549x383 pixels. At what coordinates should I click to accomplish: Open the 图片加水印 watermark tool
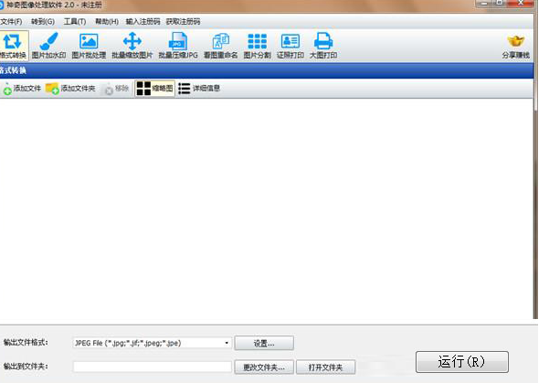pos(49,44)
